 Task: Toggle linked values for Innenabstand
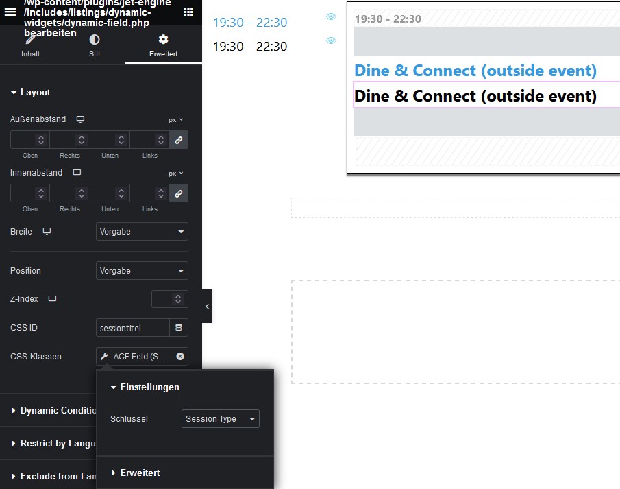(179, 193)
